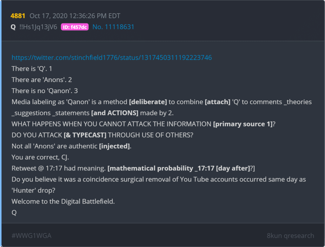Click the bold [primary source 1] text

(243, 124)
